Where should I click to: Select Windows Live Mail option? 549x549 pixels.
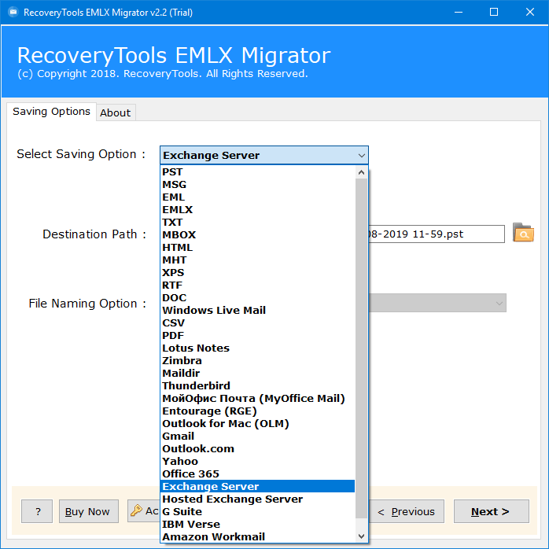[257, 311]
